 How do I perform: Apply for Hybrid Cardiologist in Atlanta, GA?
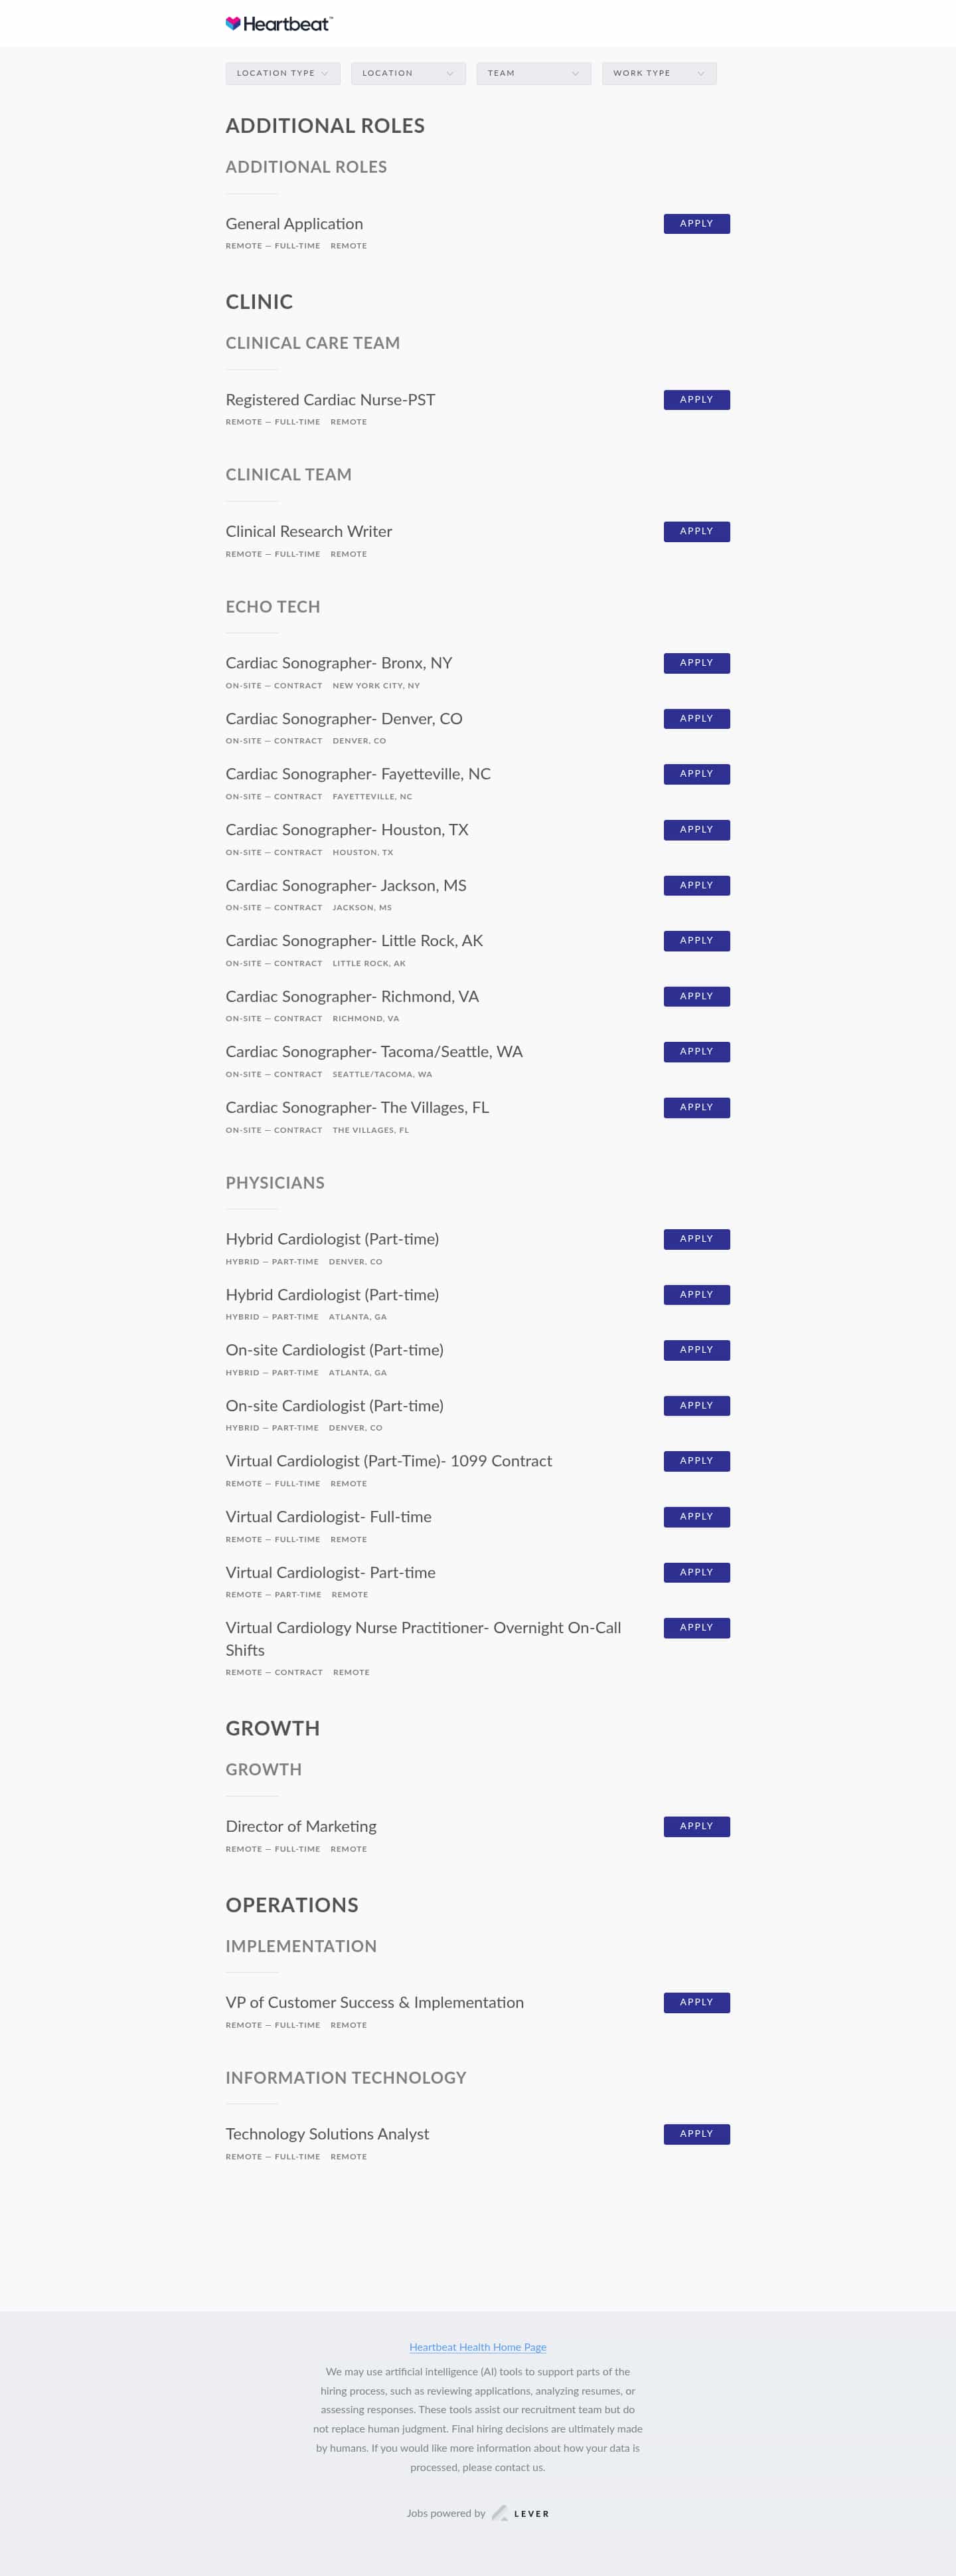pyautogui.click(x=695, y=1294)
